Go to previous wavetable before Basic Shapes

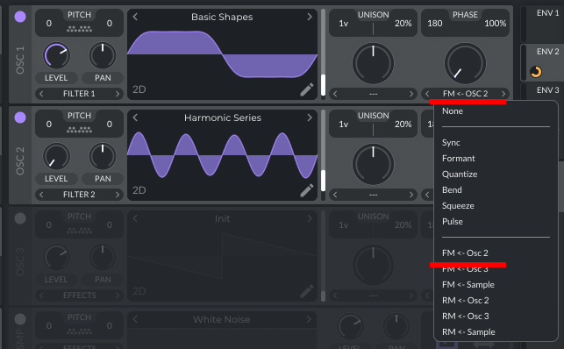click(135, 17)
